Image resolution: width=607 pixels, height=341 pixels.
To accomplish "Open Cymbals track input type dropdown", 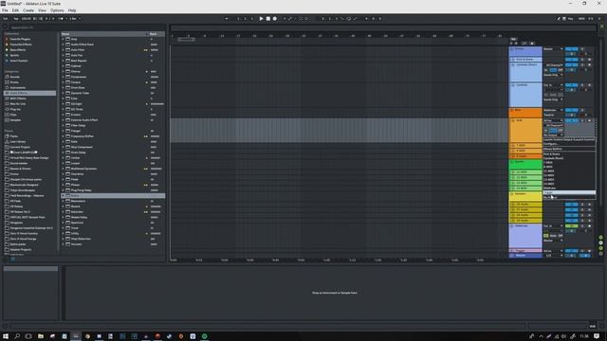I will pyautogui.click(x=553, y=85).
